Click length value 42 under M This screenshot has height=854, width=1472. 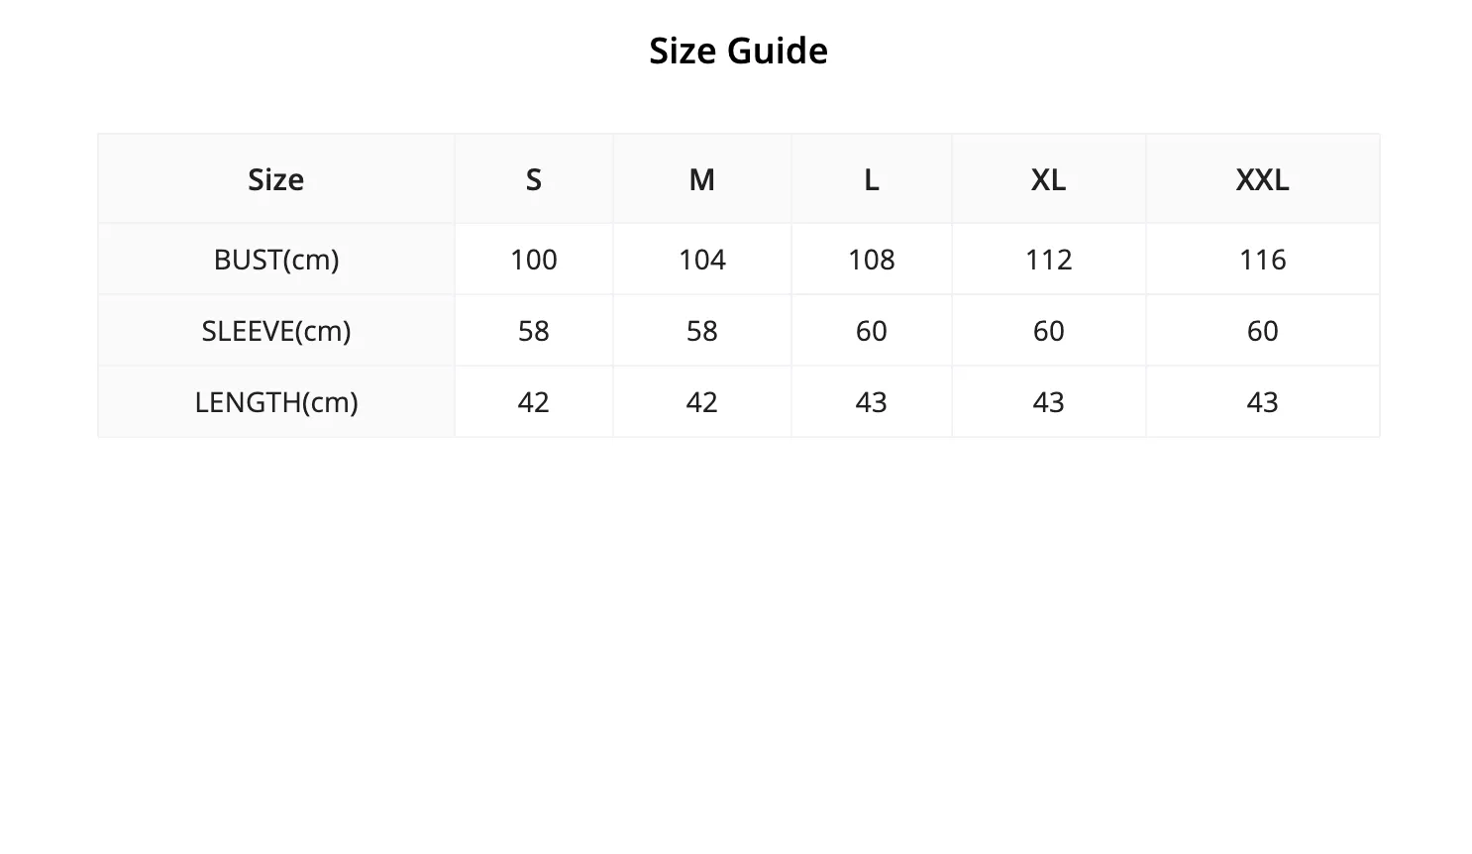702,402
